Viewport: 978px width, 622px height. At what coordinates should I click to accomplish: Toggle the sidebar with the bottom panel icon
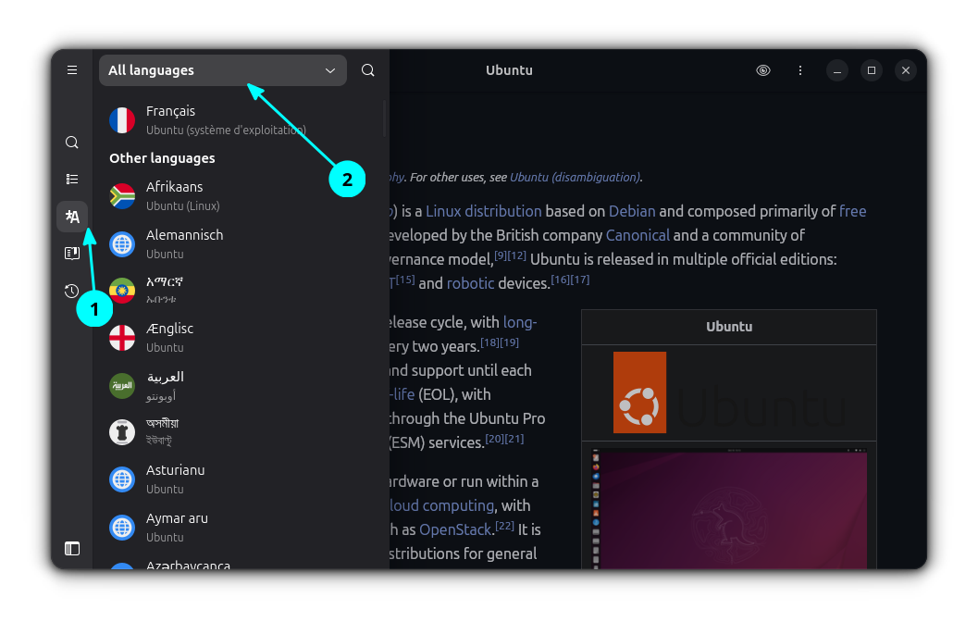(x=72, y=548)
